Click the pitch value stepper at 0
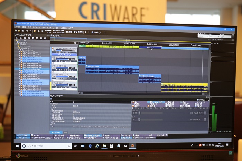The height and width of the screenshot is (161, 242). point(139,120)
